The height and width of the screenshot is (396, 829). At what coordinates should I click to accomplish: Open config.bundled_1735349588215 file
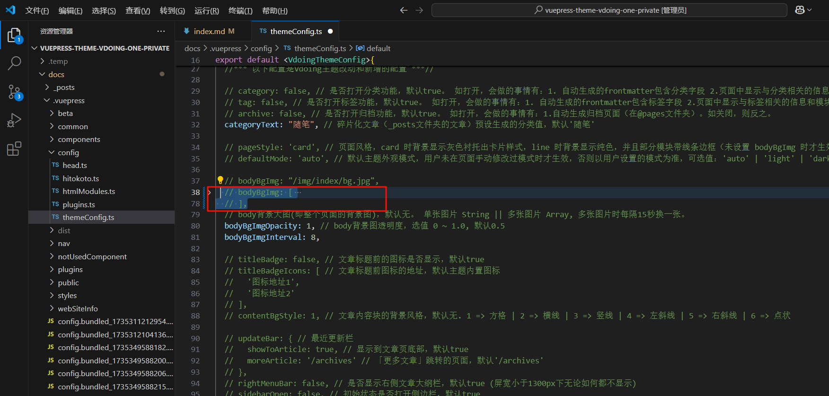coord(102,387)
